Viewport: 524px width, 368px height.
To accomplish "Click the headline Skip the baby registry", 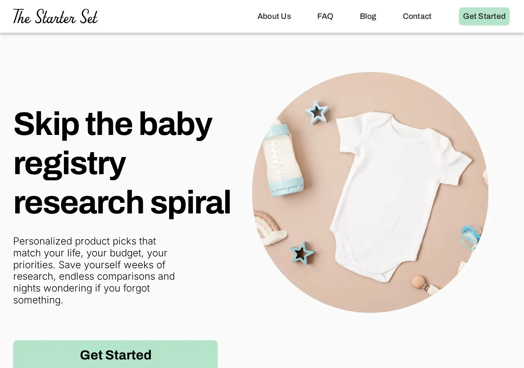I will (x=113, y=143).
